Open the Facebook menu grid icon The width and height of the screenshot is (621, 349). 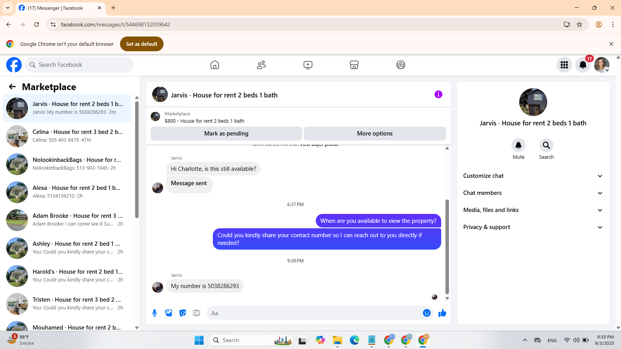point(564,65)
